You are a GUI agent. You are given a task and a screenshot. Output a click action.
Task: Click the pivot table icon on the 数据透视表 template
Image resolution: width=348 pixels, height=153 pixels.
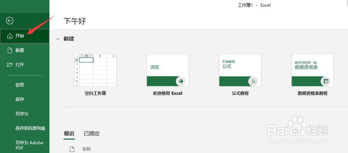tap(326, 81)
